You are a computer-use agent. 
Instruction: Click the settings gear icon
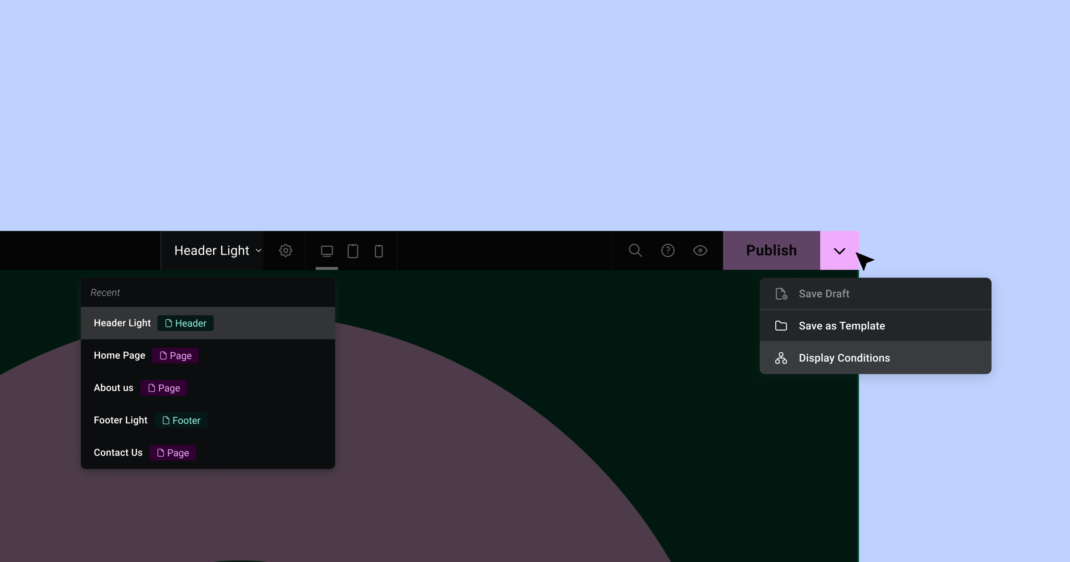285,251
